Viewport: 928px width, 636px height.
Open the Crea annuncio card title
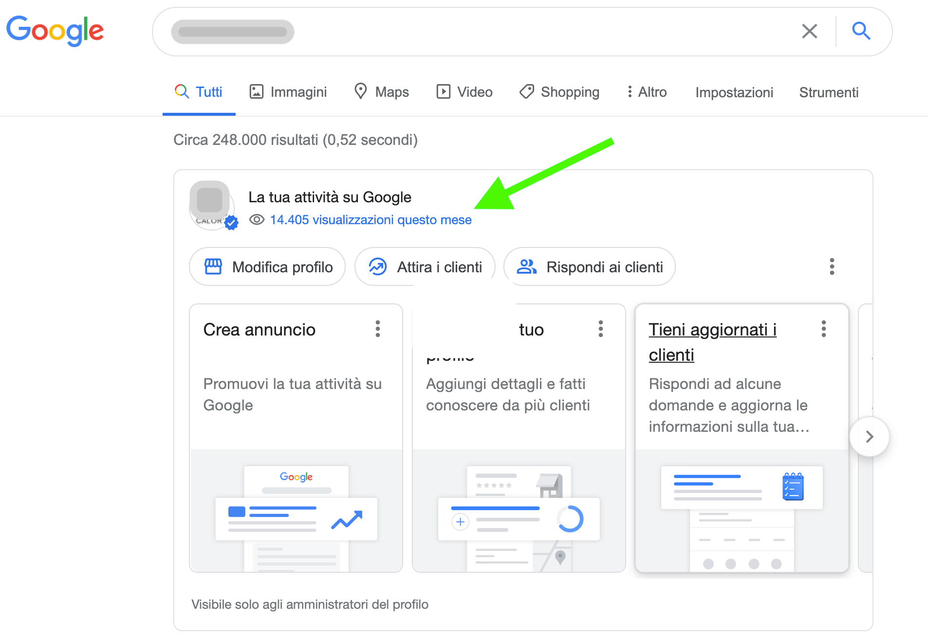click(x=260, y=330)
